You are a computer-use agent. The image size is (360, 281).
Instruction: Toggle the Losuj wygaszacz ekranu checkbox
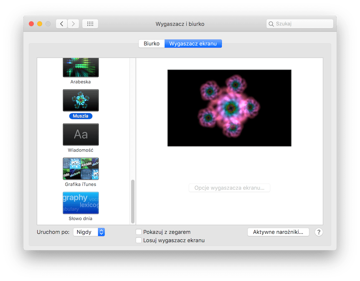tap(139, 240)
